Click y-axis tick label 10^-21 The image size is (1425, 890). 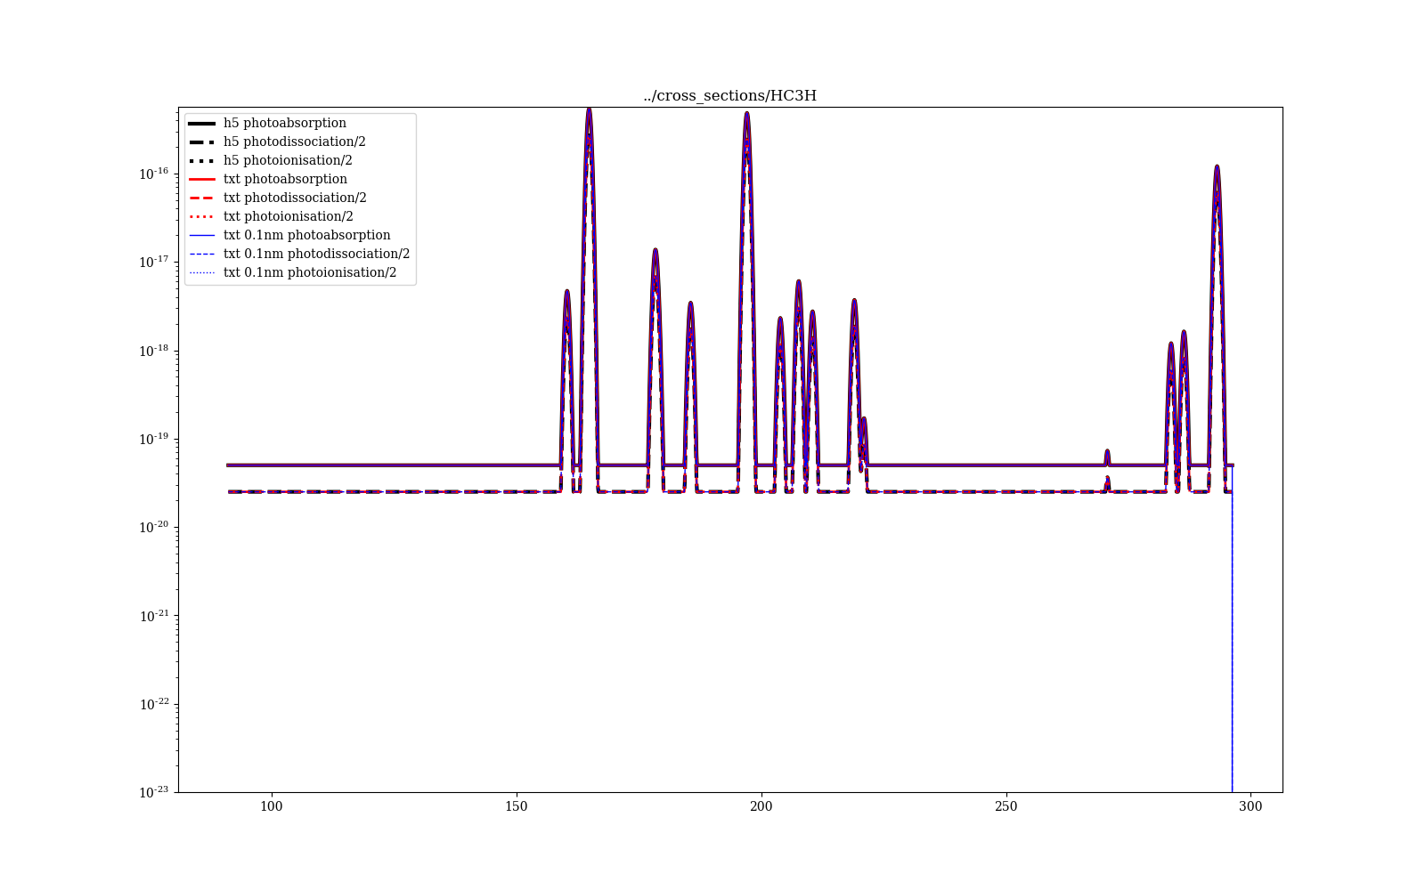pos(154,615)
